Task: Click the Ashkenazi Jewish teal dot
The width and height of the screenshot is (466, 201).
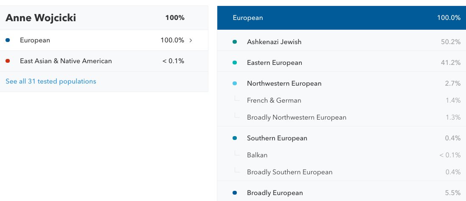Action: (235, 42)
